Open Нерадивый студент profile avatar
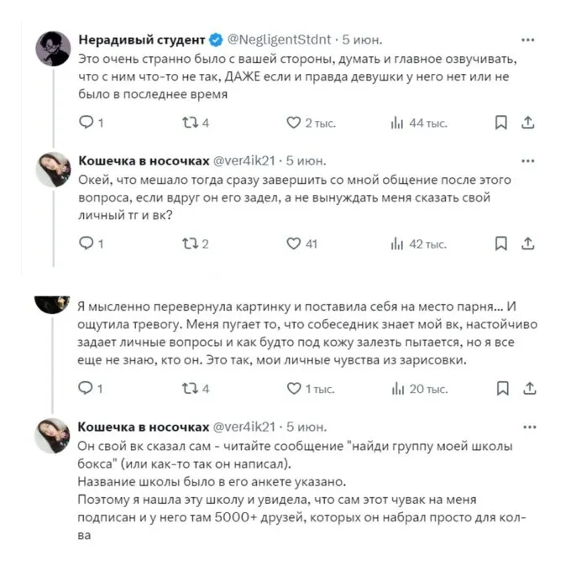The width and height of the screenshot is (571, 571). 53,49
